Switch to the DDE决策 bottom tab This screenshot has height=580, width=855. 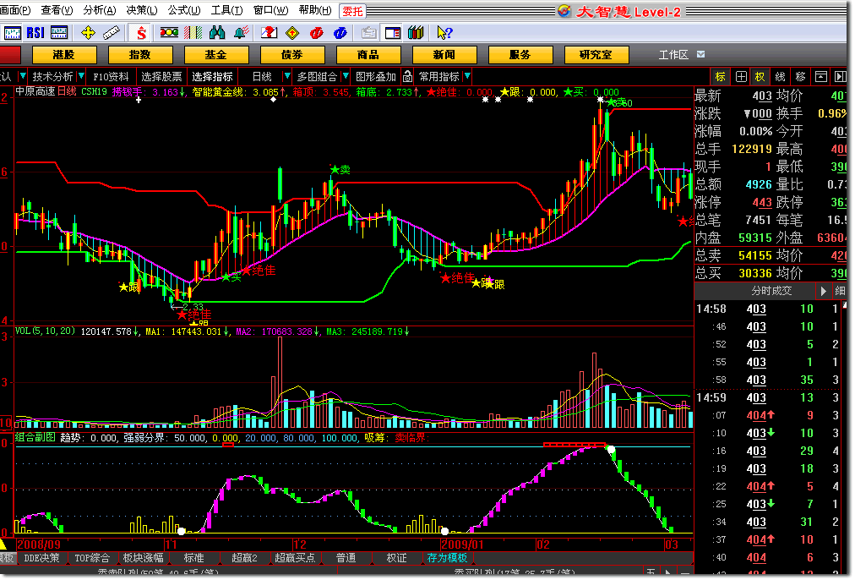coord(42,558)
